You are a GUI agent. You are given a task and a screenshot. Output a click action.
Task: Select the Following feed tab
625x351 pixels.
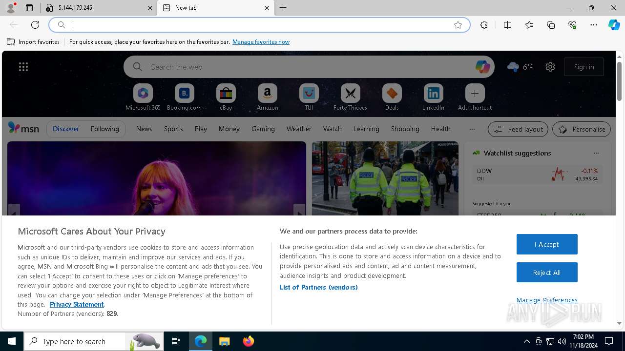[x=104, y=129]
